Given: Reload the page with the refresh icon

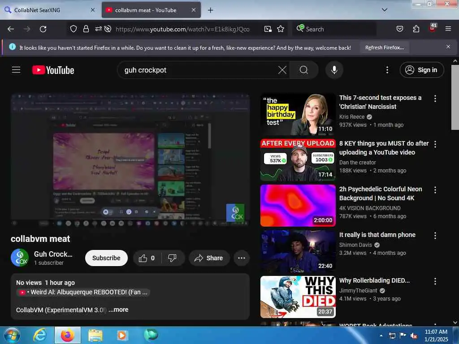Looking at the screenshot, I should [x=43, y=29].
